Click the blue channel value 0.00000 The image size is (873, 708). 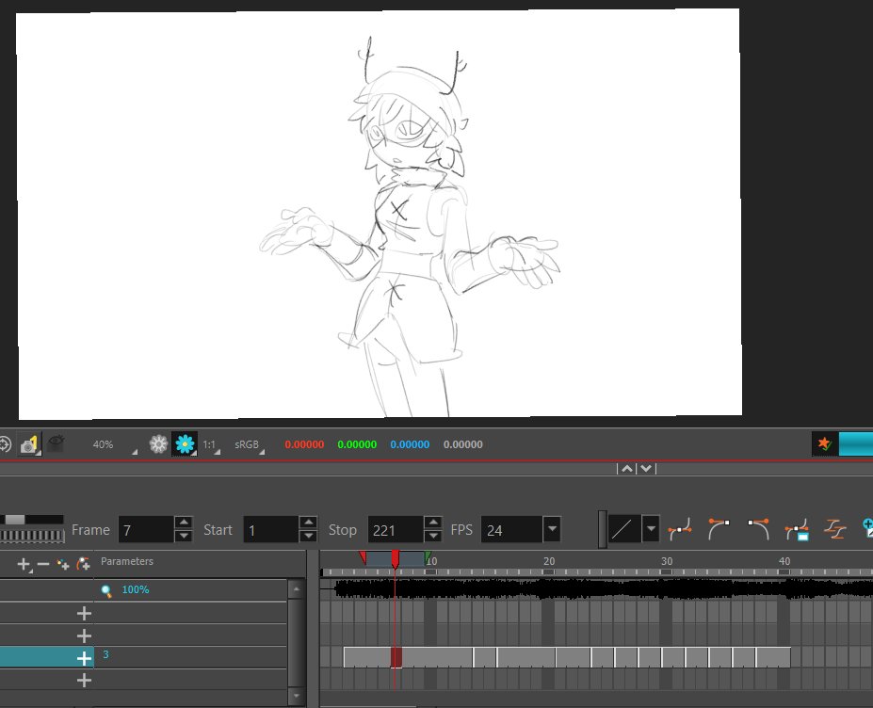pos(410,444)
